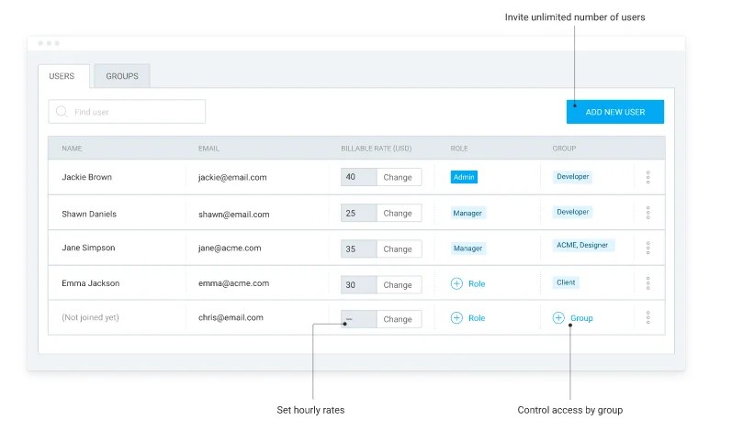The image size is (732, 431).
Task: Click the ACME, Designer group tag
Action: pos(582,245)
